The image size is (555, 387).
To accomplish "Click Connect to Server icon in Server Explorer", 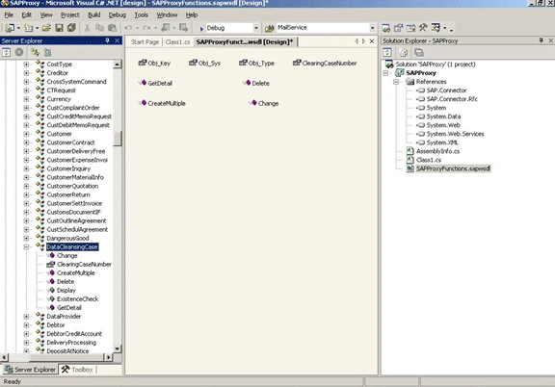I will [47, 52].
